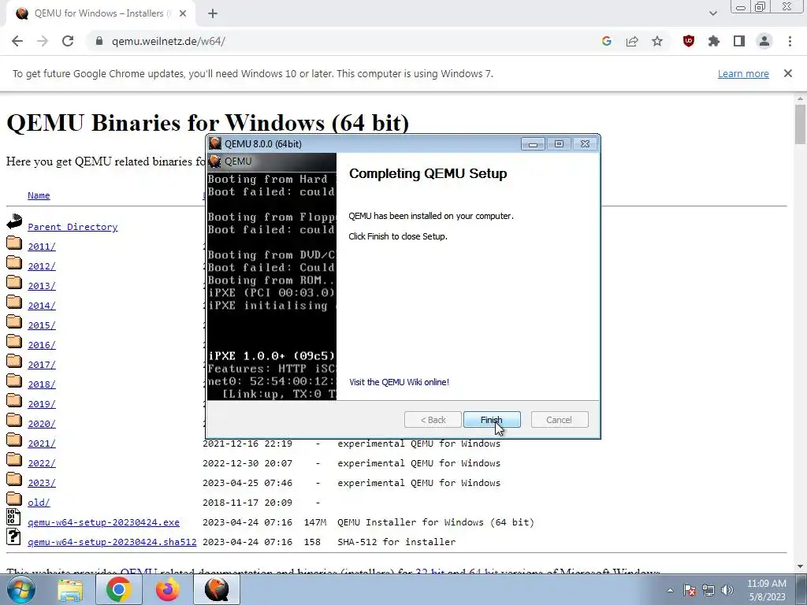The image size is (807, 605).
Task: Click the text 'SHA-512 for installer'
Action: [x=396, y=542]
